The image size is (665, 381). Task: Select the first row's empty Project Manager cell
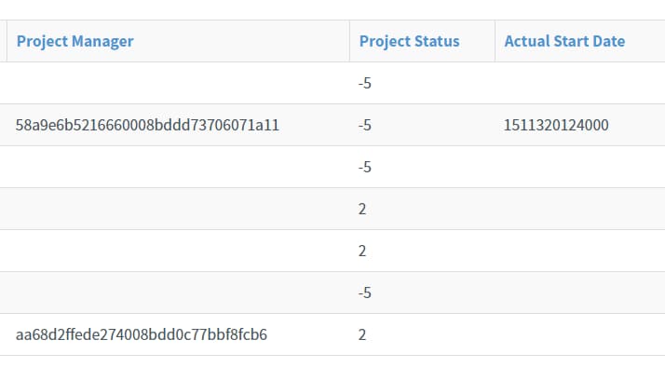pos(178,83)
